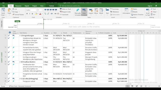Click the Tell me search box
Viewport: 161px width, 90px height.
click(x=70, y=6)
